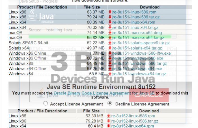Viewport: 198px width, 128px height.
Task: Click the 8u151 Product / File Description header
Action: [x=42, y=7]
